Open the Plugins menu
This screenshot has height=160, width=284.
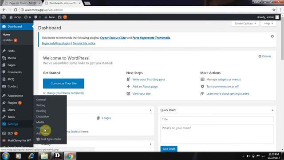point(12,103)
